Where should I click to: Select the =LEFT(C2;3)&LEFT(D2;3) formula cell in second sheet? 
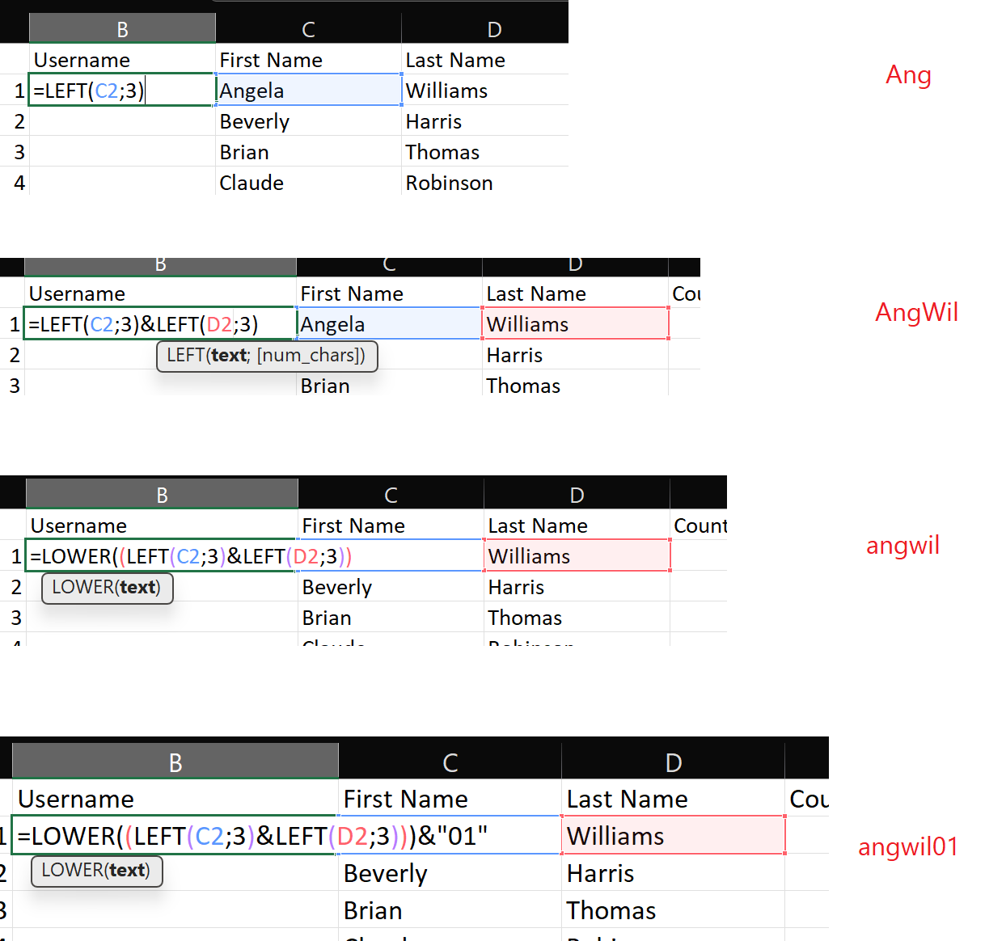tap(160, 323)
